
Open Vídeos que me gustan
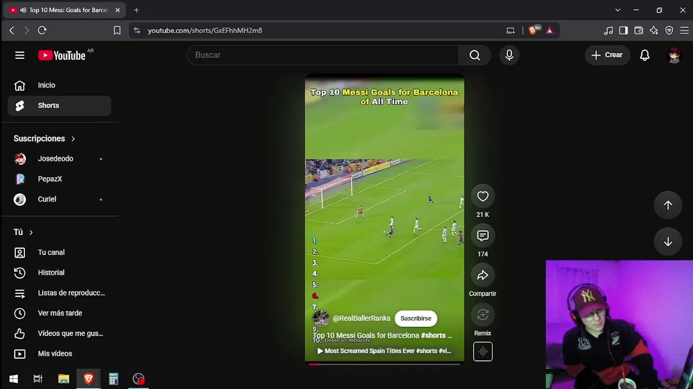(60, 333)
